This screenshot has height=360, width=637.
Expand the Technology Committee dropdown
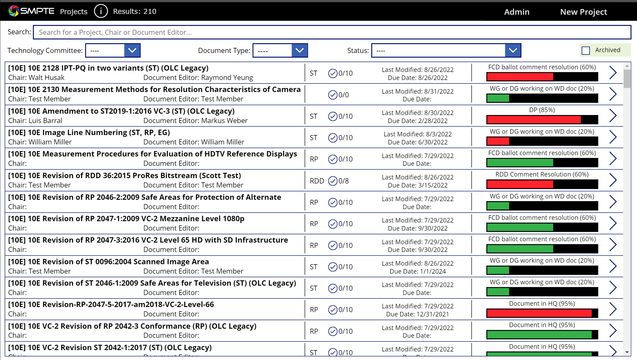[x=132, y=50]
